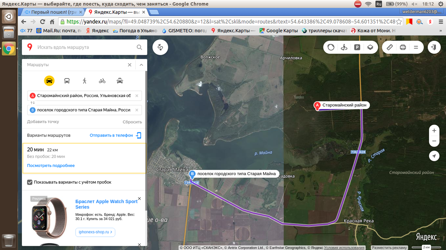Select the 20 мин 22 км route variant
The image size is (446, 250).
coord(84,158)
